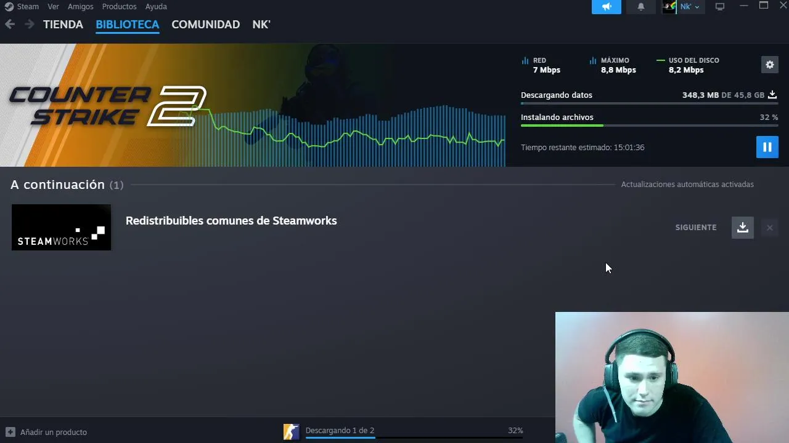Click the MÁXIMO peak speed indicator
Image resolution: width=789 pixels, height=443 pixels.
[613, 65]
